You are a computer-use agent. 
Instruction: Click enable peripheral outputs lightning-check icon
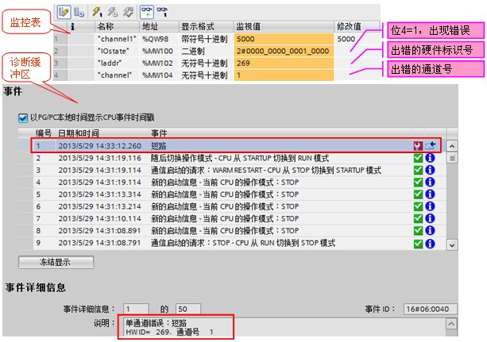pos(128,13)
